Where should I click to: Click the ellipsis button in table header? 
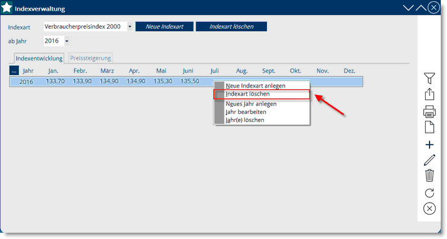(x=14, y=71)
